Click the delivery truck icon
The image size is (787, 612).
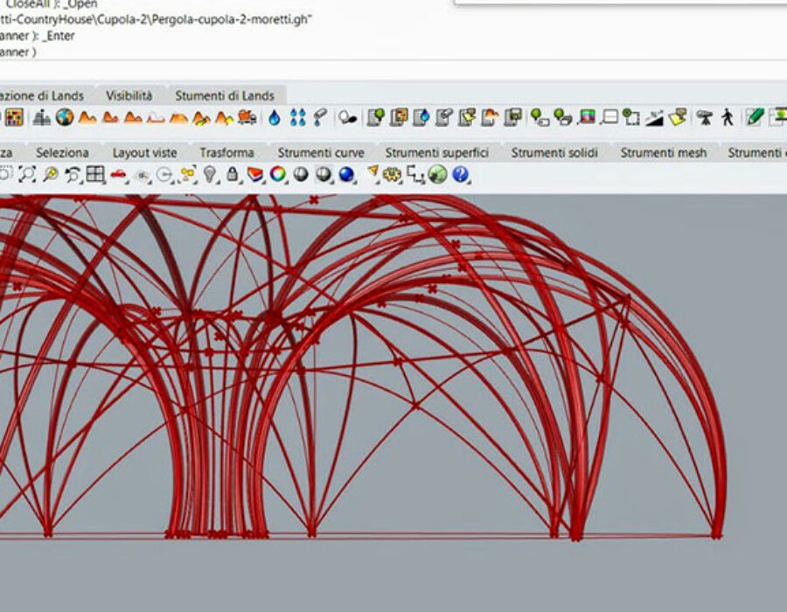coord(247,117)
